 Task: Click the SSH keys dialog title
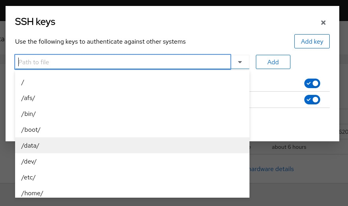[35, 22]
